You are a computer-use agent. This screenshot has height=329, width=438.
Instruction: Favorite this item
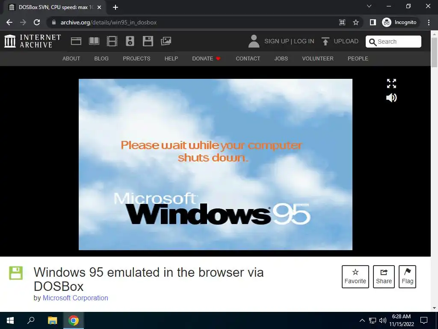point(355,277)
